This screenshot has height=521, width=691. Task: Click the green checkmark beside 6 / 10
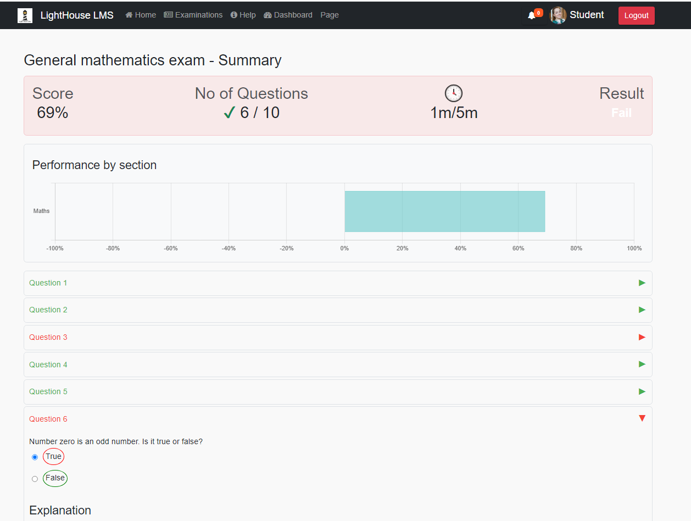(230, 113)
